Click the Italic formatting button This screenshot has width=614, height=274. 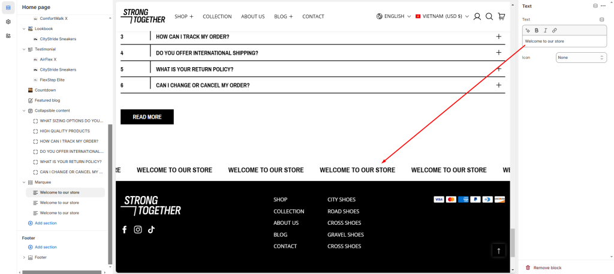tap(545, 30)
